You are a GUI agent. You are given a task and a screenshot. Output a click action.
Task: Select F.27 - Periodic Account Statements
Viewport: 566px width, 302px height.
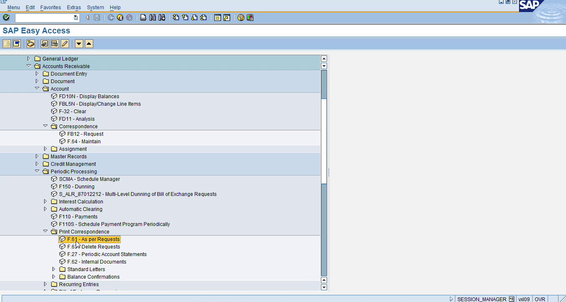tap(107, 254)
